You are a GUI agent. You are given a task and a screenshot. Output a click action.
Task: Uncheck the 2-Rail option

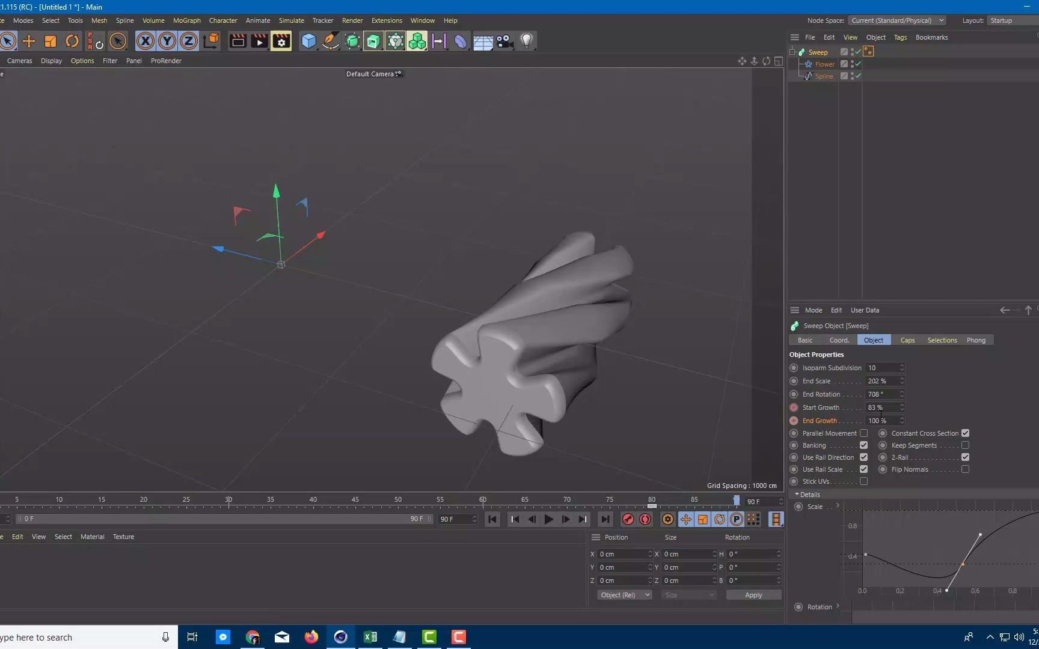click(966, 457)
